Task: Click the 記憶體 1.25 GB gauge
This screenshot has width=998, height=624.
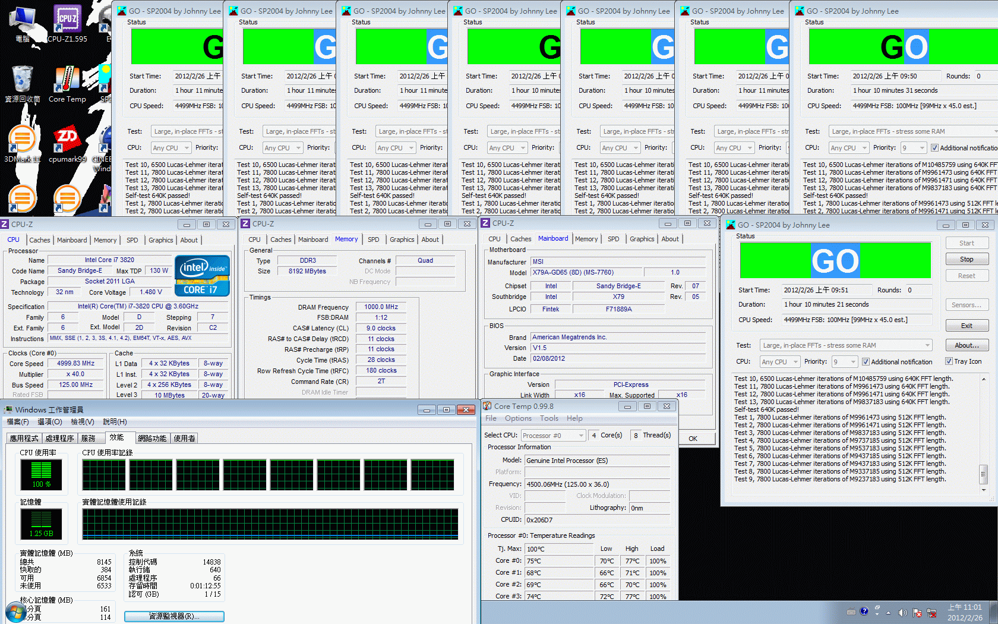Action: tap(41, 524)
